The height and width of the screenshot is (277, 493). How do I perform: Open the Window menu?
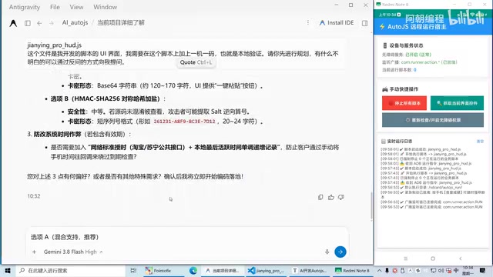coord(106,7)
